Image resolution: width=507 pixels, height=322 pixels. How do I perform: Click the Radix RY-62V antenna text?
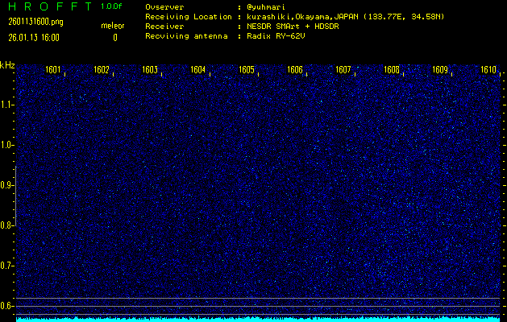point(276,37)
